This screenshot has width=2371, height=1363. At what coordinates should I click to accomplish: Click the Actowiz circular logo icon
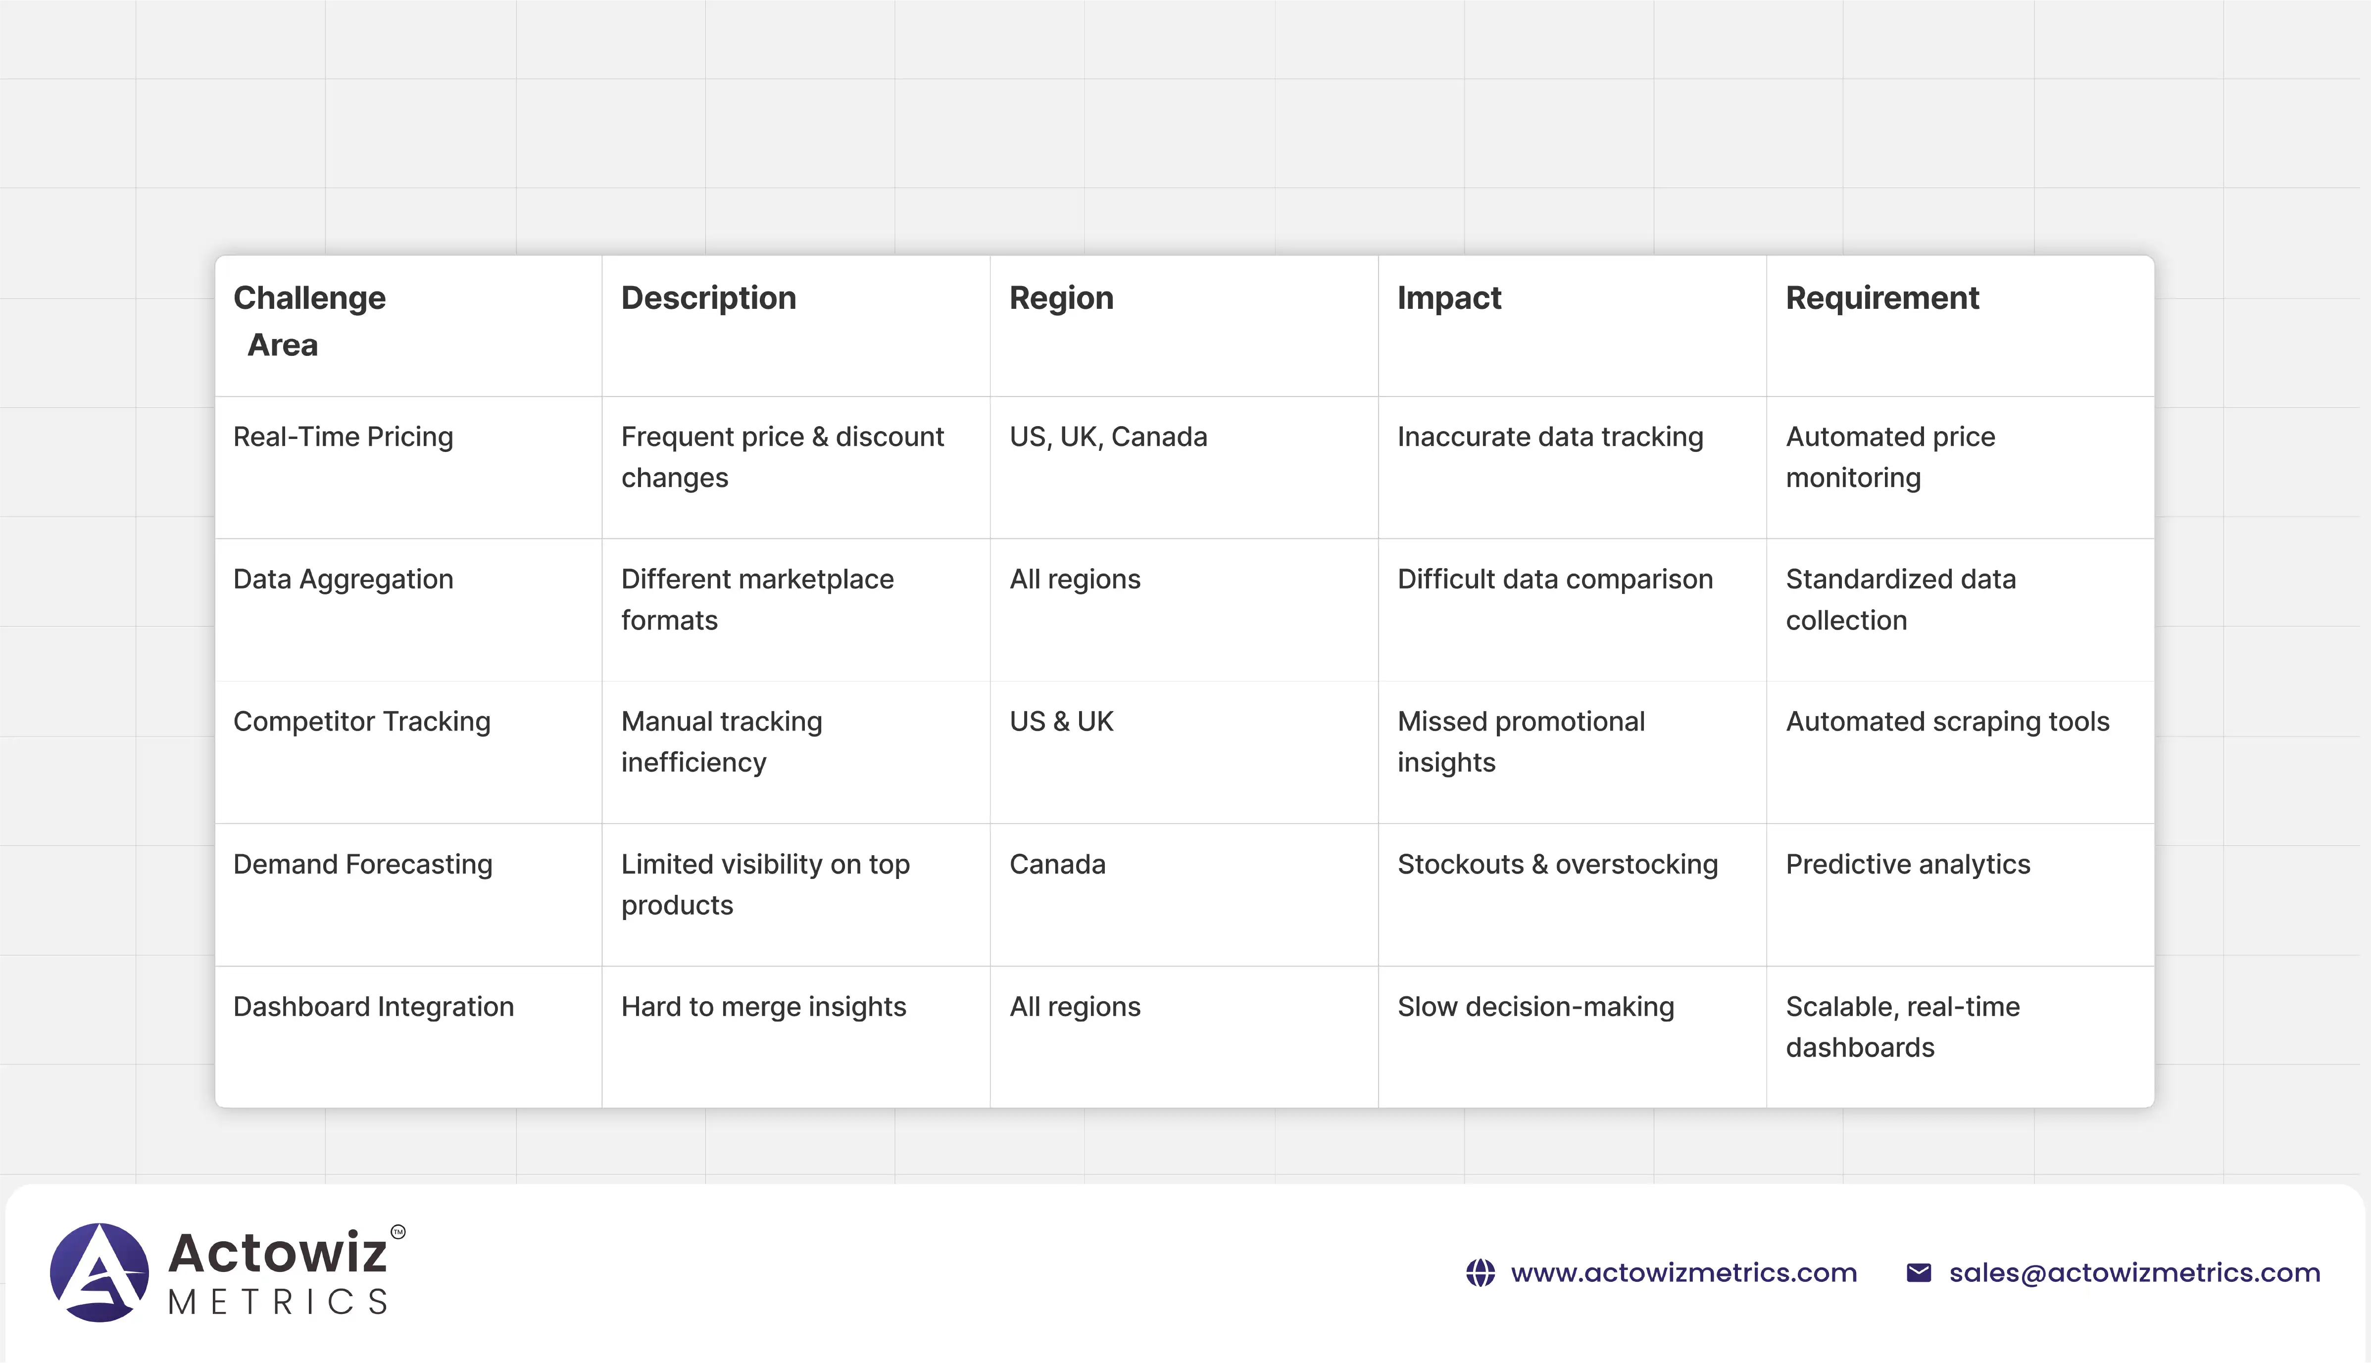99,1272
